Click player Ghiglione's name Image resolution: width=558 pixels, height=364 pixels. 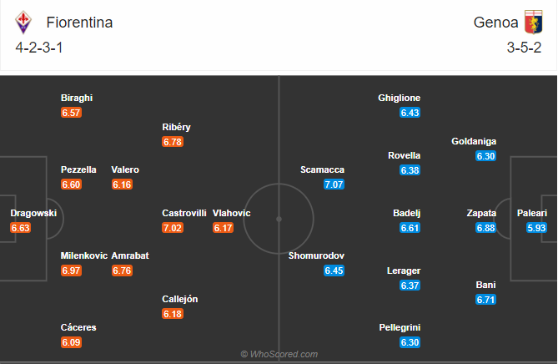(399, 98)
